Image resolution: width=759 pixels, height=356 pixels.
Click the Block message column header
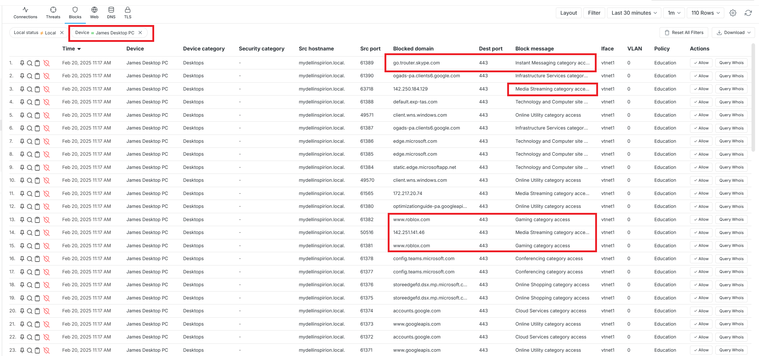[534, 49]
